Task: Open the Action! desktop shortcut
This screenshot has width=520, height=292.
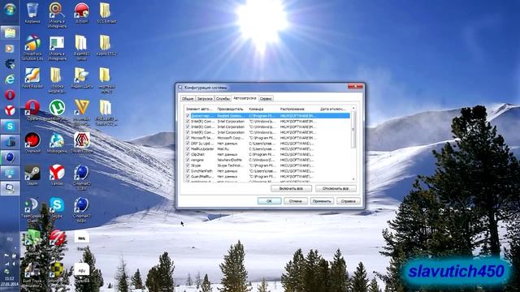Action: pyautogui.click(x=81, y=13)
